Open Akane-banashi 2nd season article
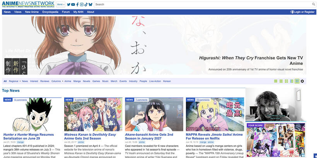This screenshot has height=158, width=317. point(149,136)
